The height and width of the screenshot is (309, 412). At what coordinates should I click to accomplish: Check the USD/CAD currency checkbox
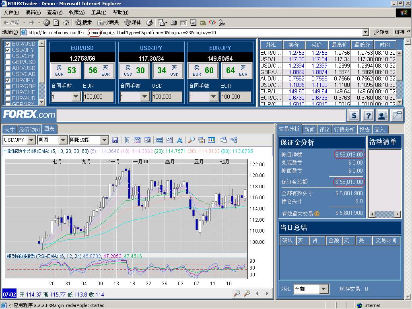8,74
